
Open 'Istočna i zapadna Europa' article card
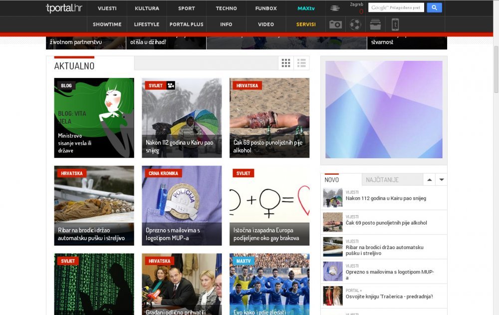click(269, 206)
